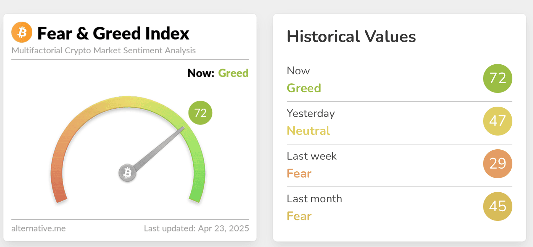Click the Multifactorial Crypto Market Sentiment subtitle
533x247 pixels.
(x=104, y=51)
